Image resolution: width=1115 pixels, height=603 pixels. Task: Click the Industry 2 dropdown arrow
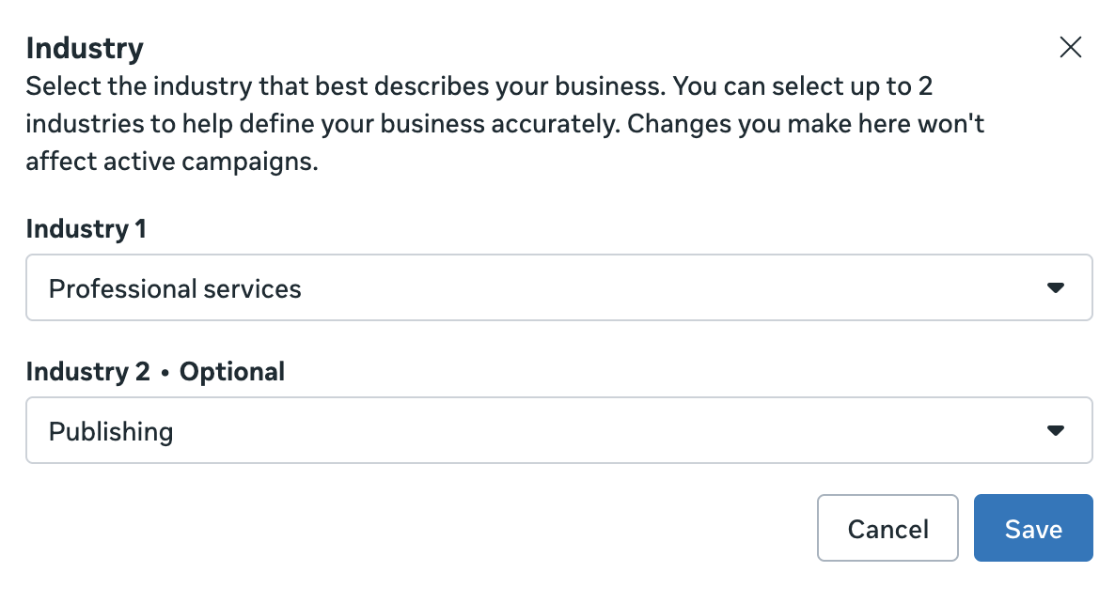tap(1055, 431)
